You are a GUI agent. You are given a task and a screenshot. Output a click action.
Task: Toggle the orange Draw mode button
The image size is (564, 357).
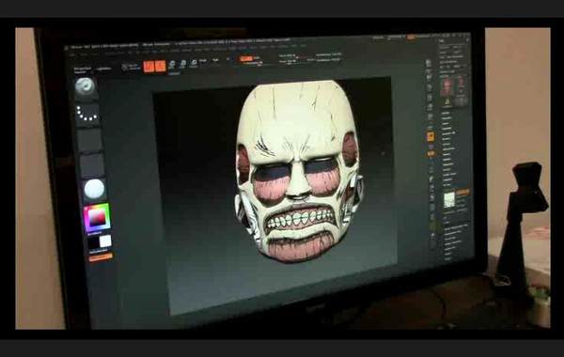[x=160, y=66]
